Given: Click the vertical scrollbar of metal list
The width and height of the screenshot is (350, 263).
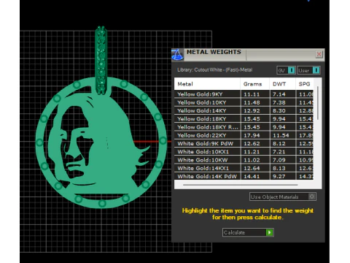Looking at the screenshot, I should click(318, 103).
